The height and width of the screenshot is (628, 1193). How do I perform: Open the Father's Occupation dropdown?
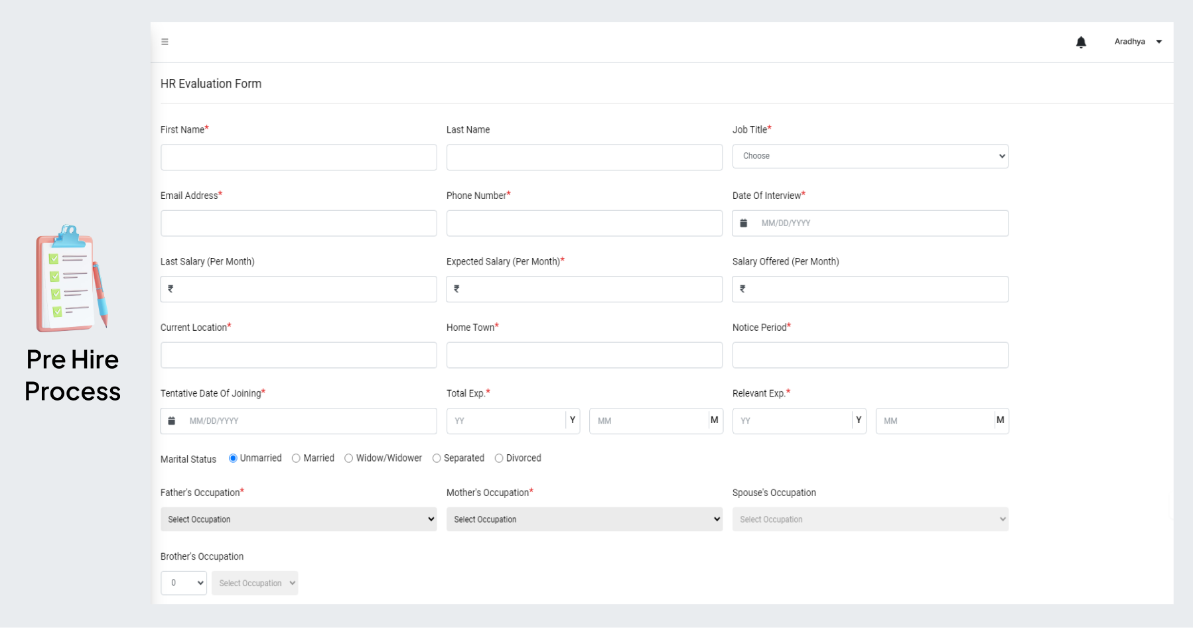coord(299,519)
